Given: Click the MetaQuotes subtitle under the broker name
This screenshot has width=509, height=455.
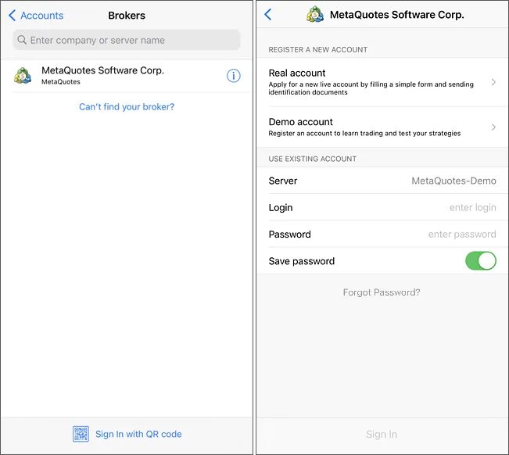Looking at the screenshot, I should tap(61, 82).
